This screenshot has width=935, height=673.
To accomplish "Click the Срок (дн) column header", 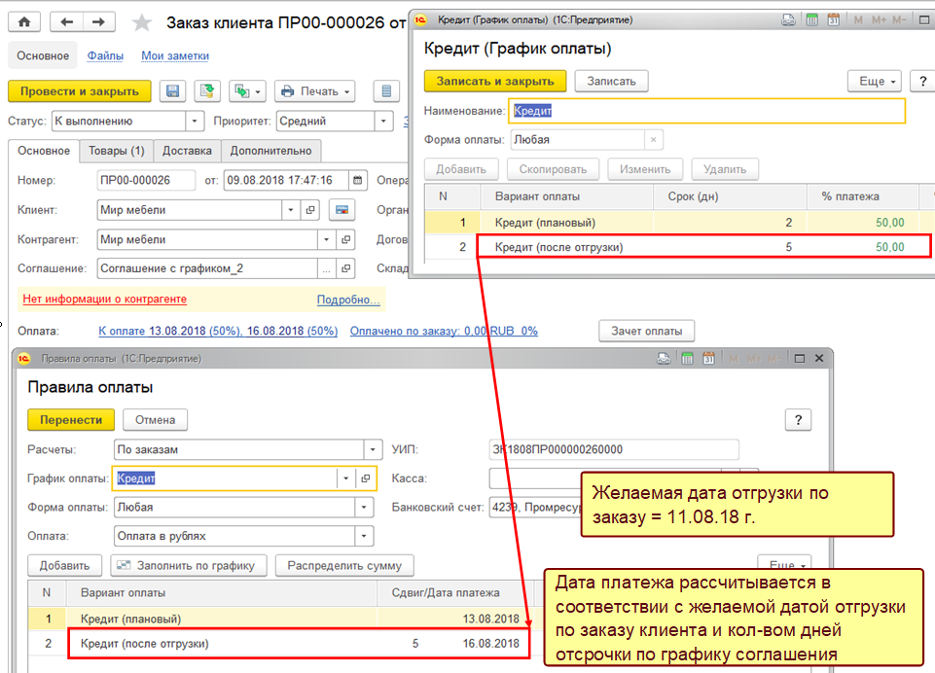I will click(x=730, y=196).
